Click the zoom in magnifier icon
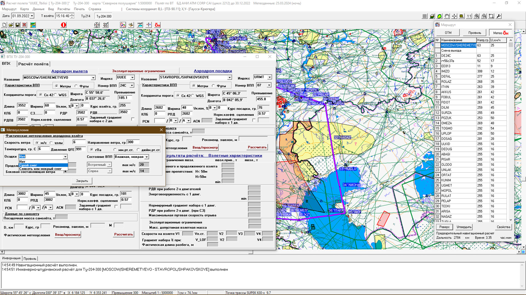 click(x=477, y=16)
